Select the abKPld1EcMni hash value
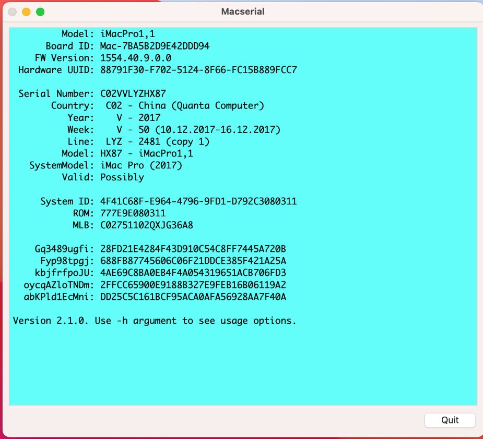The width and height of the screenshot is (483, 439). pos(193,297)
